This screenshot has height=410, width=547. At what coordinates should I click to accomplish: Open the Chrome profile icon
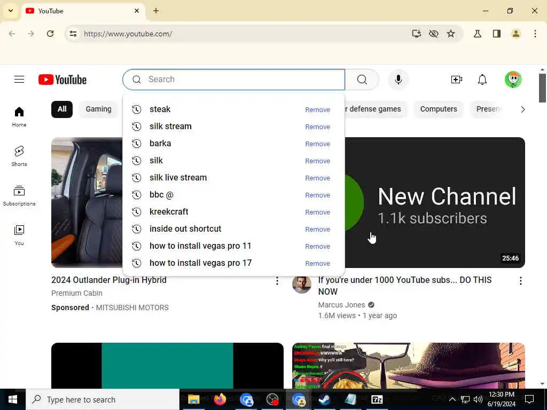515,34
